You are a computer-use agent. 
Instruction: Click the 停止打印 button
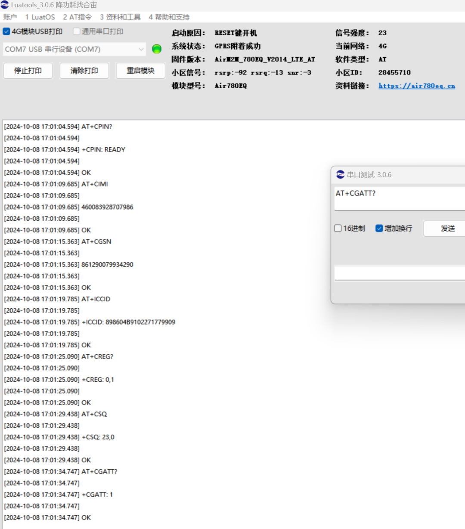point(28,70)
